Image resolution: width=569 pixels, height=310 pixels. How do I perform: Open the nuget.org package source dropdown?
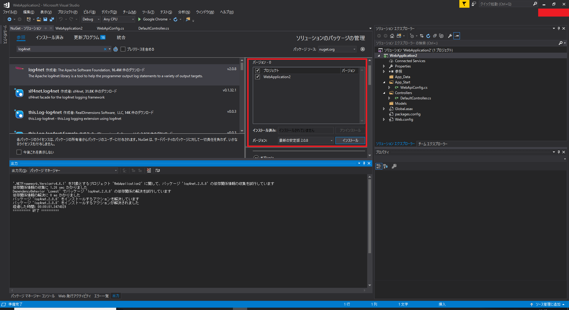click(x=337, y=49)
